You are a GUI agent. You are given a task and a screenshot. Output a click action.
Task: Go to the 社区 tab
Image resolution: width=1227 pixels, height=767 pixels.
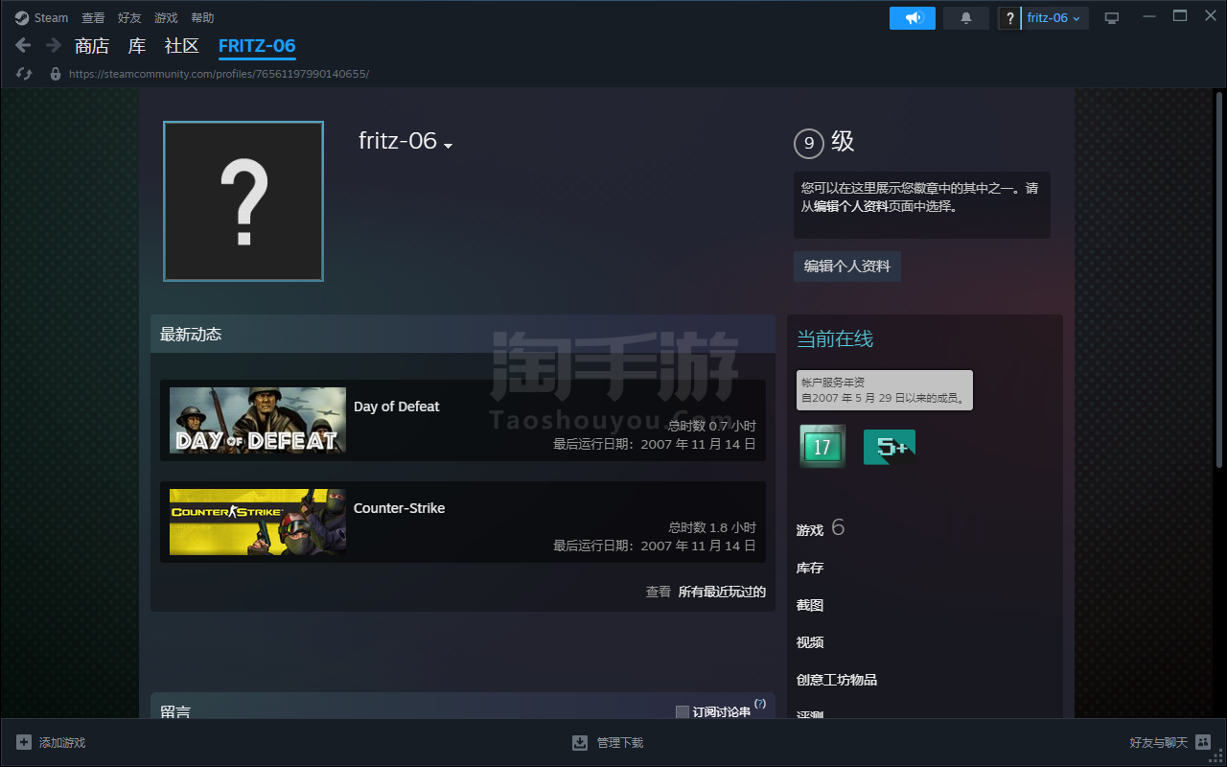(182, 46)
